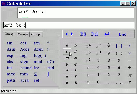The image size is (137, 94).
Task: Insert the round function
Action: (26, 68)
